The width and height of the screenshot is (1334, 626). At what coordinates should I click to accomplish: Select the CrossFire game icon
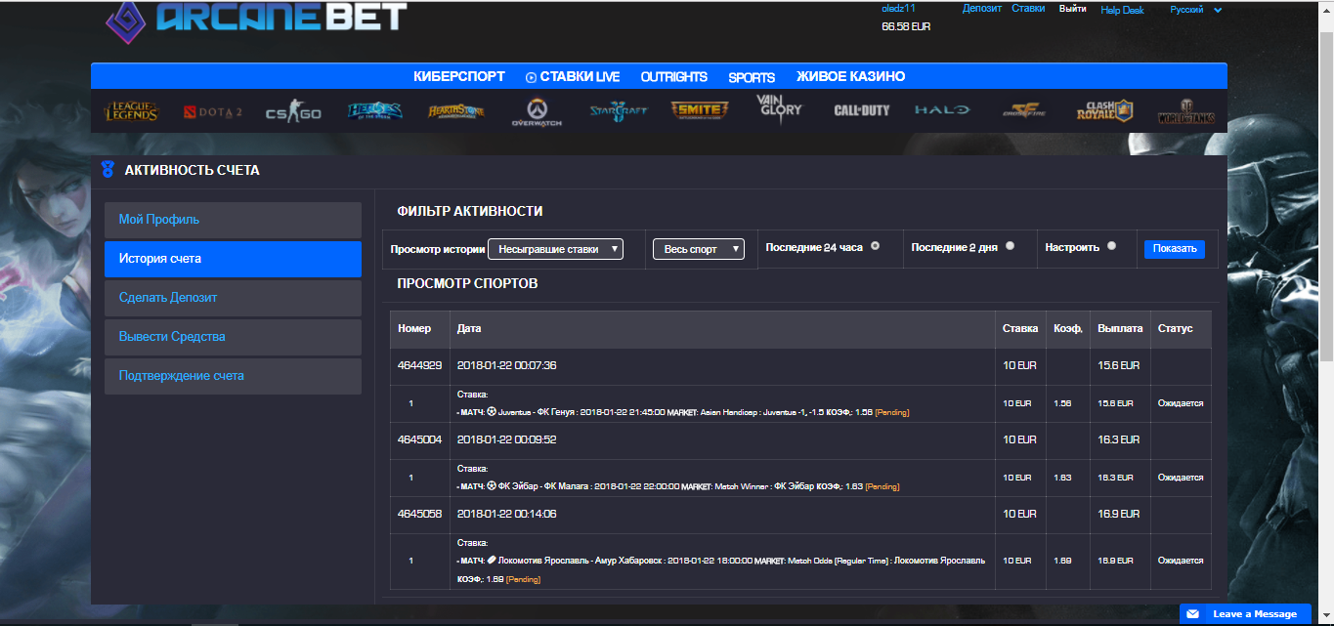pyautogui.click(x=1022, y=111)
